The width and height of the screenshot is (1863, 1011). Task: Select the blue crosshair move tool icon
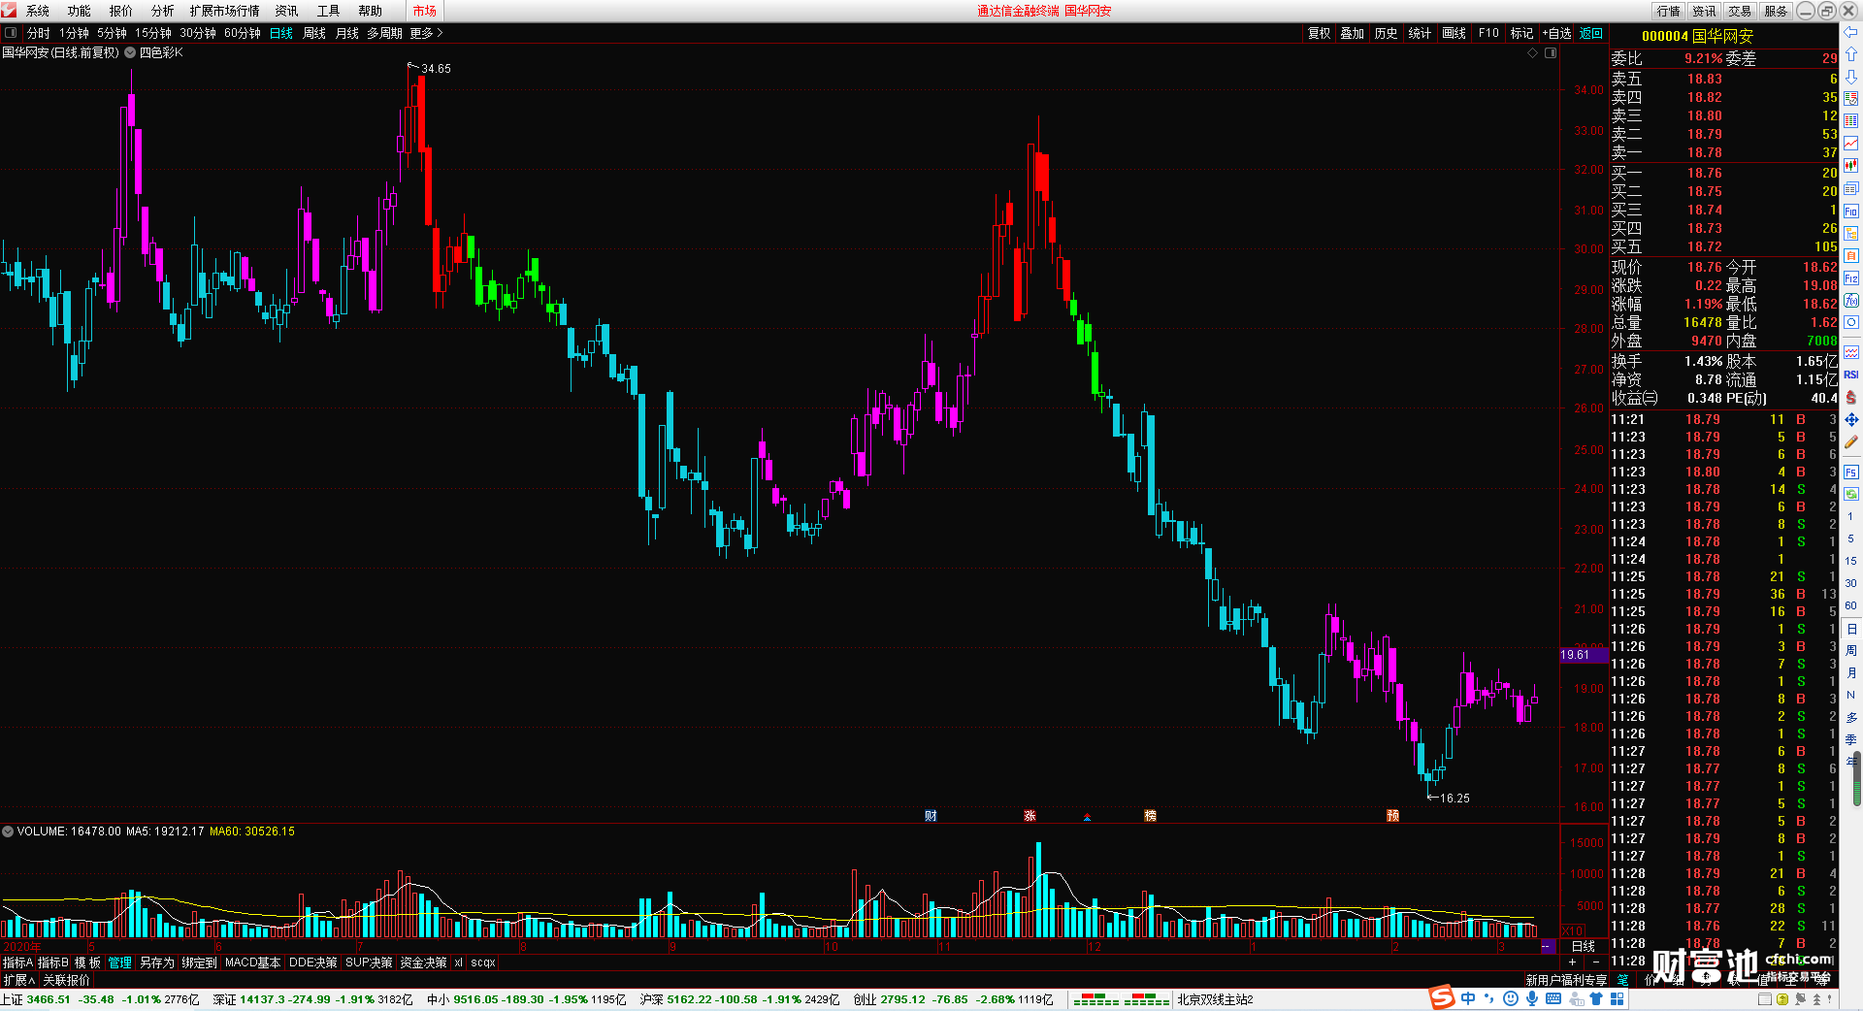[x=1850, y=419]
